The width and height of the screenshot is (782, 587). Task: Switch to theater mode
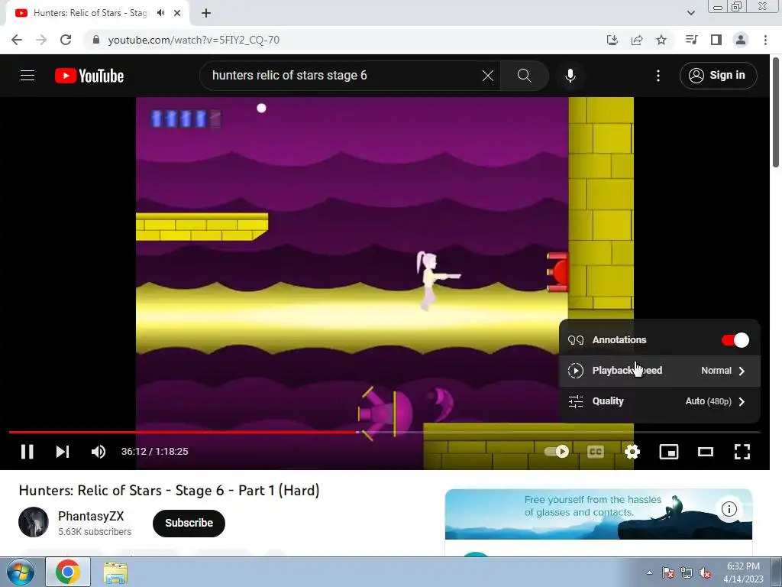click(705, 451)
